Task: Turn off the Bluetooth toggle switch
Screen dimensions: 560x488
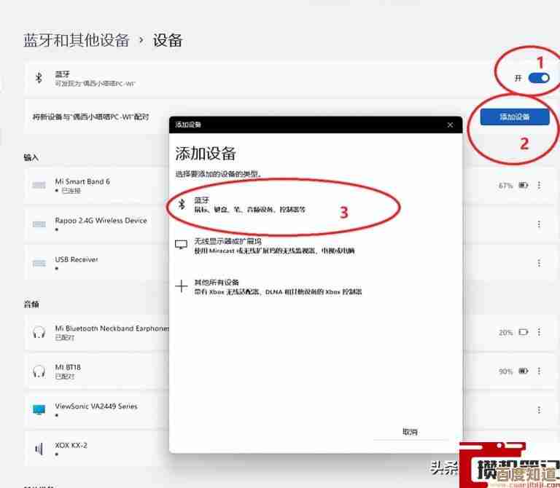Action: point(539,78)
